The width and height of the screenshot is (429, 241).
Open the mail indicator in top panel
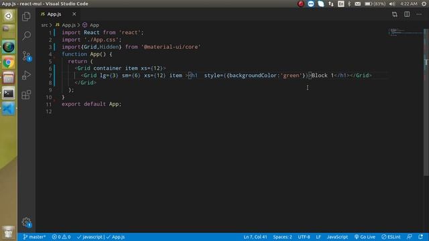(x=357, y=4)
